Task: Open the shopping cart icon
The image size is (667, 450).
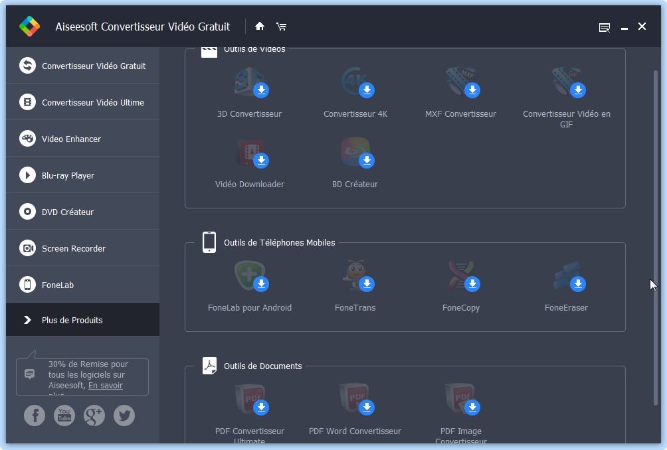Action: [x=281, y=27]
